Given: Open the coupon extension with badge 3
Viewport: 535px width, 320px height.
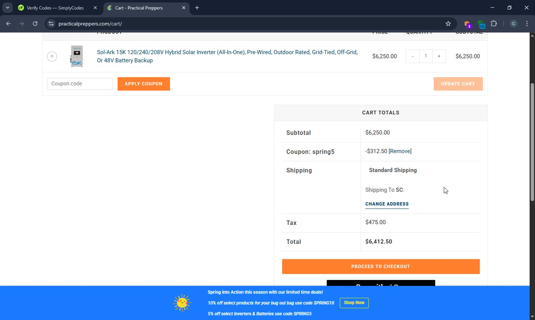Looking at the screenshot, I should tap(467, 24).
